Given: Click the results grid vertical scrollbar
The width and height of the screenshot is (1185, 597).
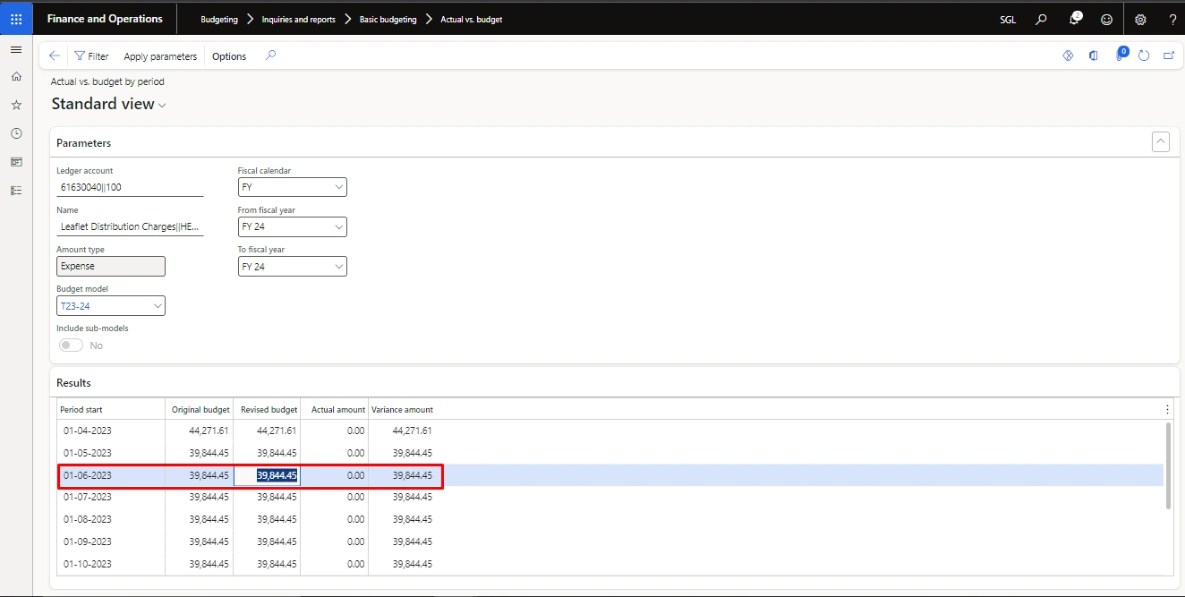Looking at the screenshot, I should click(x=1168, y=465).
